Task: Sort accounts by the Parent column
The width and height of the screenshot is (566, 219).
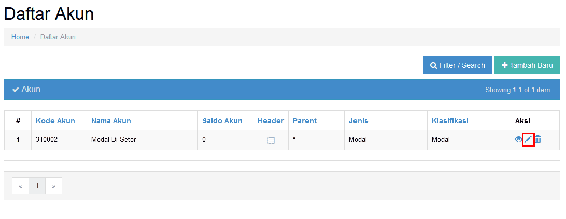Action: click(305, 121)
